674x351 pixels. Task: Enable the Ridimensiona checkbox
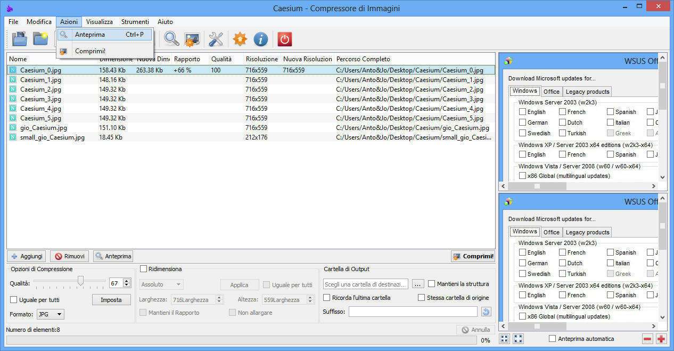(143, 269)
